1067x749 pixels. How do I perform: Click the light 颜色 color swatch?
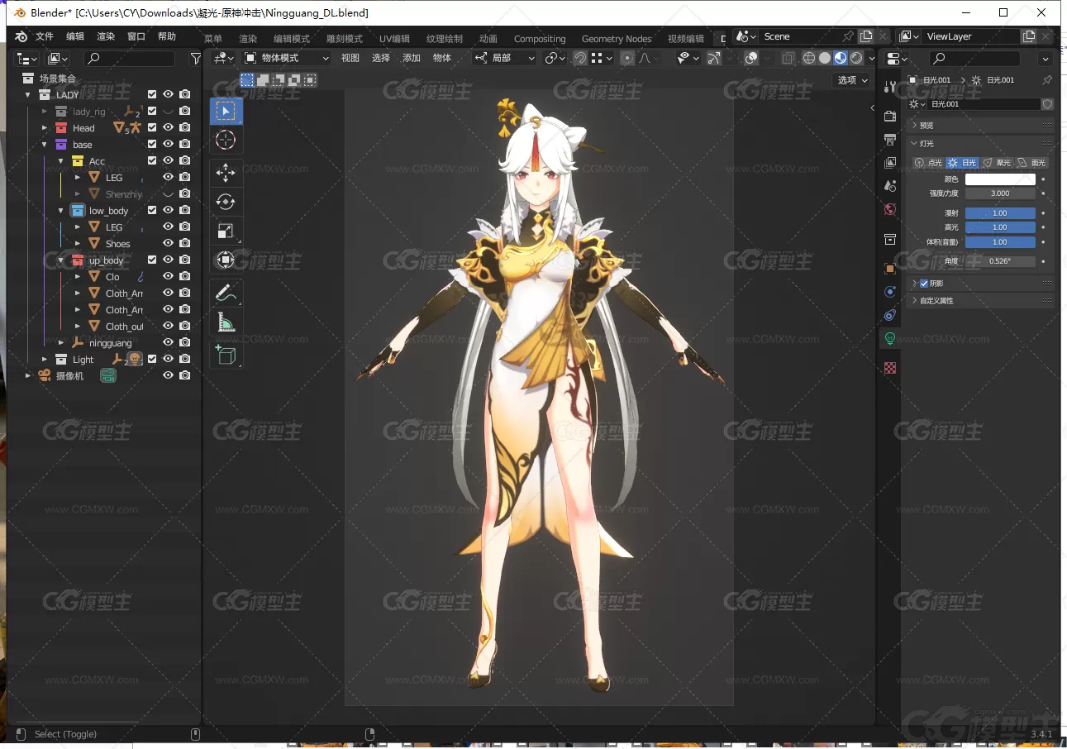[x=1000, y=179]
